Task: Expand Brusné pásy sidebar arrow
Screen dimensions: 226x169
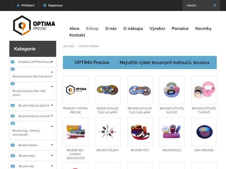Action: coord(52,155)
